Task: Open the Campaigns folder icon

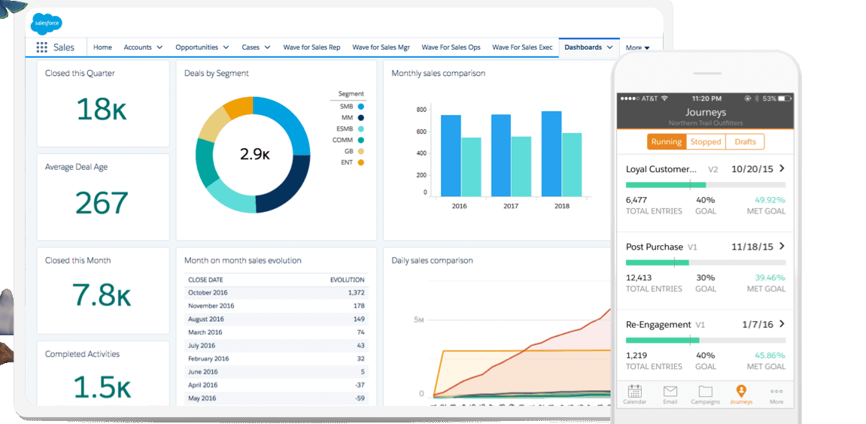Action: tap(705, 392)
